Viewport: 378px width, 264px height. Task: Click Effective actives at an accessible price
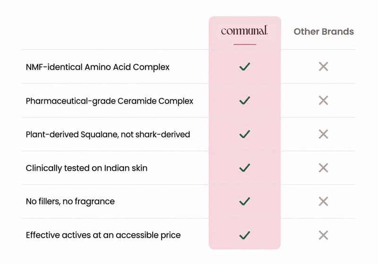[103, 235]
